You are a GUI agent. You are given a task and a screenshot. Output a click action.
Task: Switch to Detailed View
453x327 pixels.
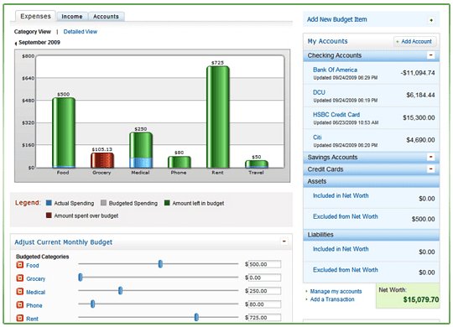pos(81,32)
